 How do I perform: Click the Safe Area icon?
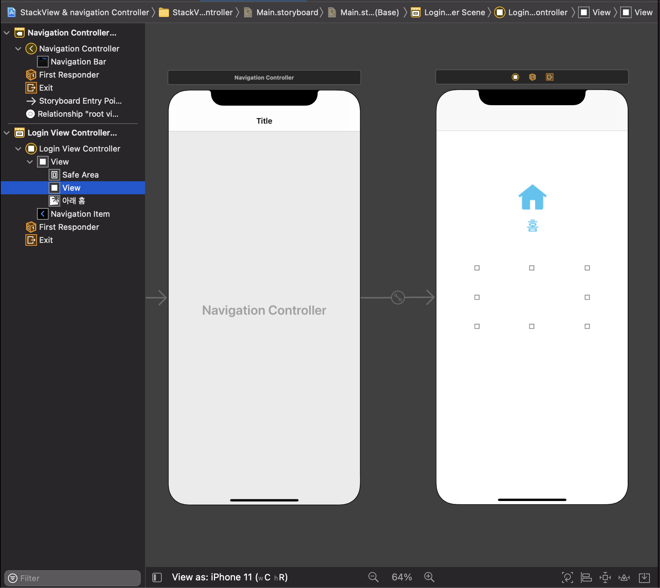click(x=54, y=175)
